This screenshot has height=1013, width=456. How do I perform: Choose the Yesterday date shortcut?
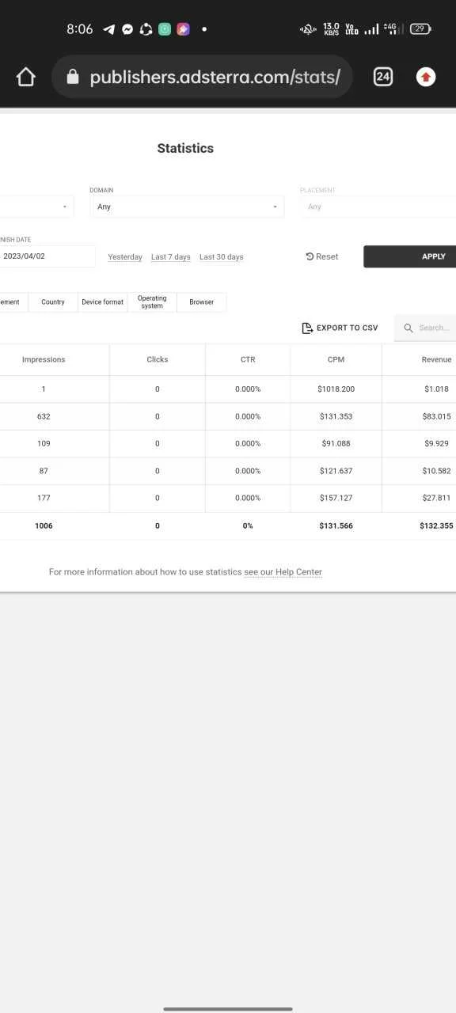click(125, 257)
